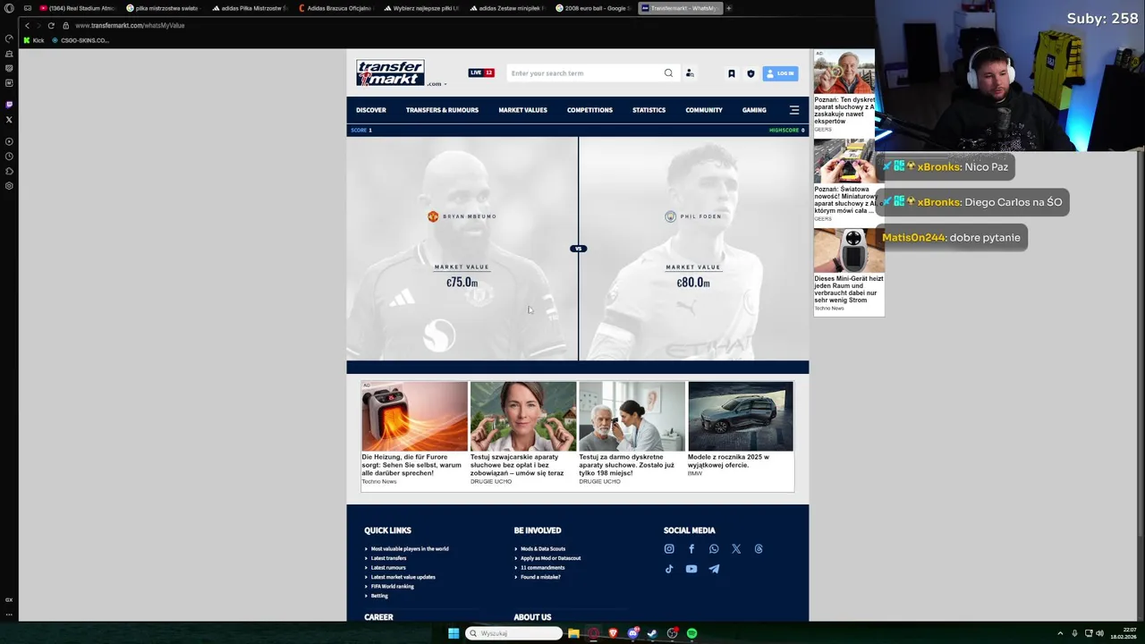Image resolution: width=1145 pixels, height=644 pixels.
Task: Open the 'FIFA World ranking' link
Action: pyautogui.click(x=393, y=587)
